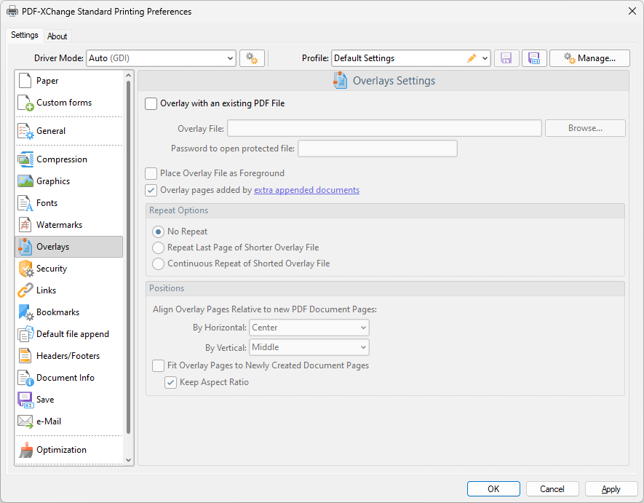Image resolution: width=644 pixels, height=503 pixels.
Task: Open the Security settings page
Action: (51, 268)
